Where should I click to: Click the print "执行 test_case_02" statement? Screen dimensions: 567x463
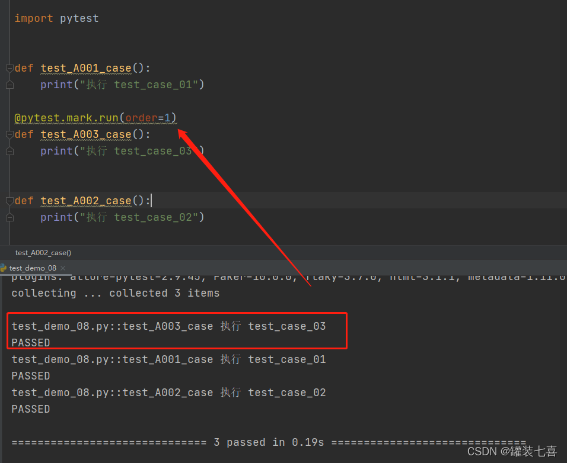point(122,218)
